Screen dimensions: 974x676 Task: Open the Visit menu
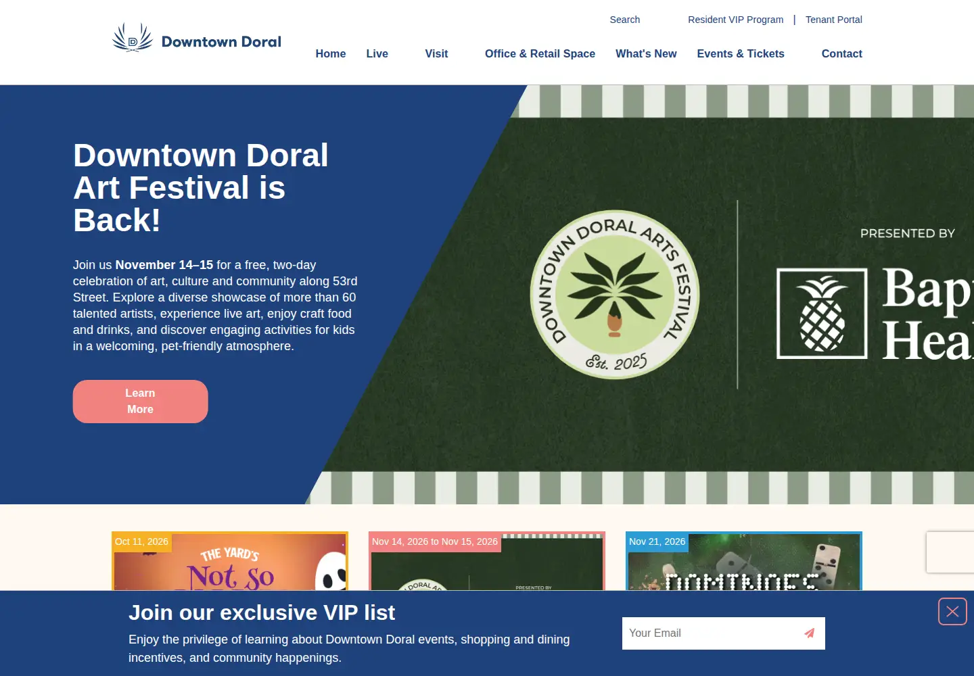coord(436,54)
